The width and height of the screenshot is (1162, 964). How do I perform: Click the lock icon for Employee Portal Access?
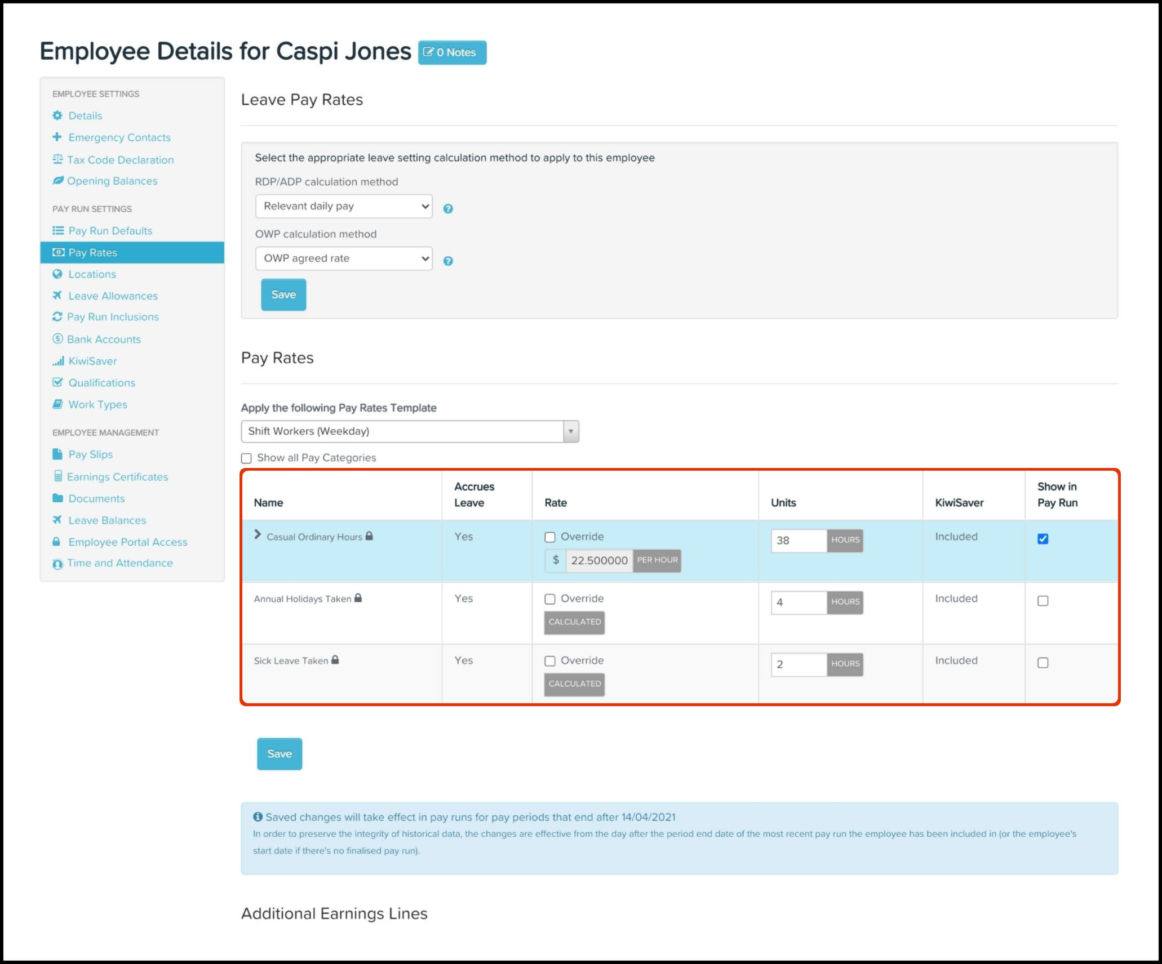coord(56,542)
